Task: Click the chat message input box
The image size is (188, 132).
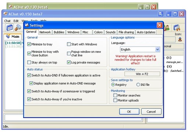Action: 73,118
